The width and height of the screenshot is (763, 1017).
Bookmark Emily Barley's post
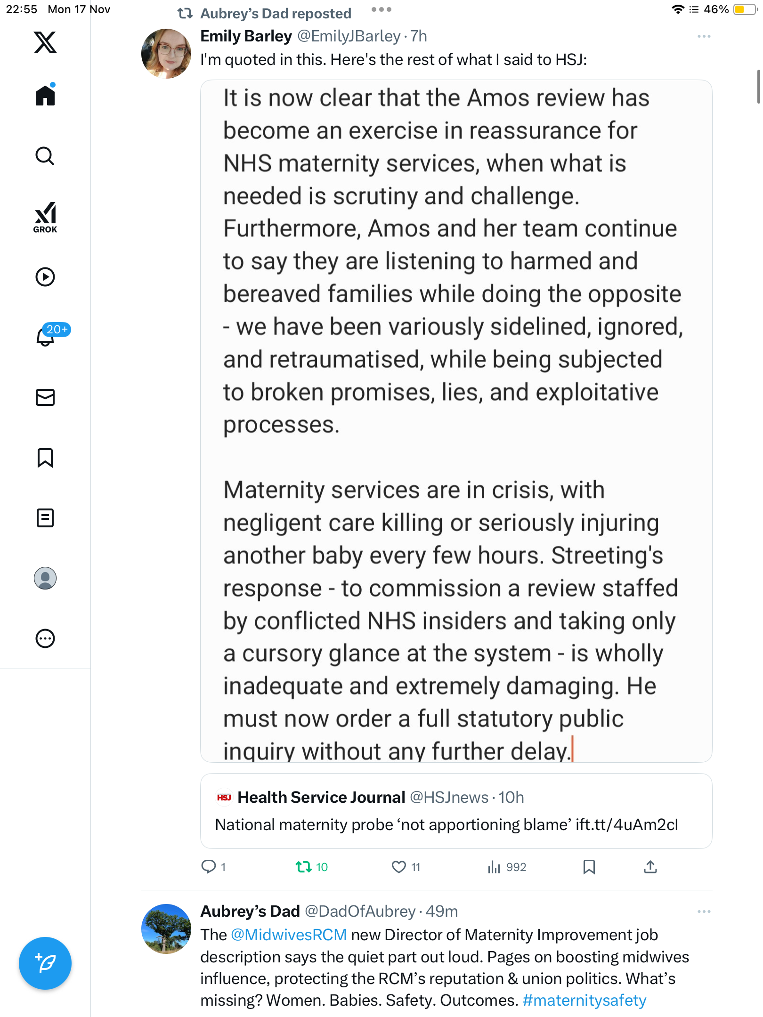click(x=589, y=867)
